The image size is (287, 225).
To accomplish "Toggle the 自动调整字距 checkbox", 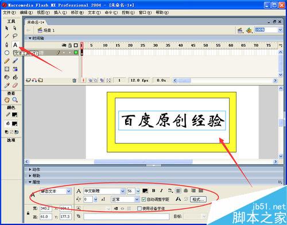I will point(143,199).
